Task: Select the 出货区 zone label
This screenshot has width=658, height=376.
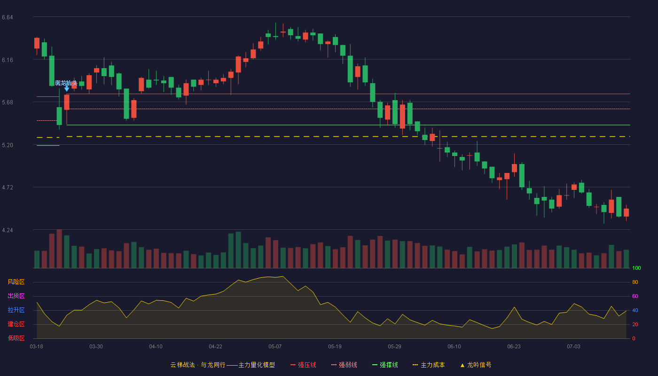Action: 16,296
